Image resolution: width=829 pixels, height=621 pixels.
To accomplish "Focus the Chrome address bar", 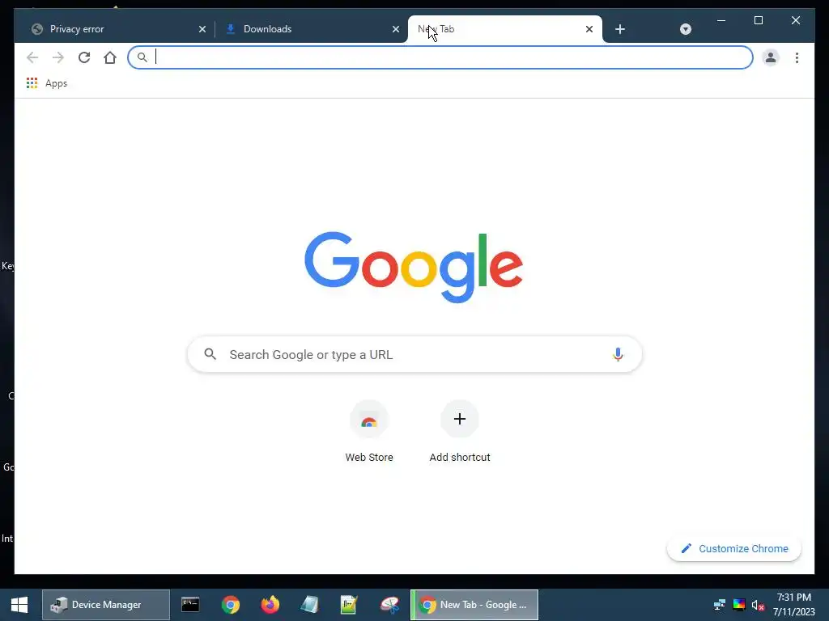I will [440, 57].
